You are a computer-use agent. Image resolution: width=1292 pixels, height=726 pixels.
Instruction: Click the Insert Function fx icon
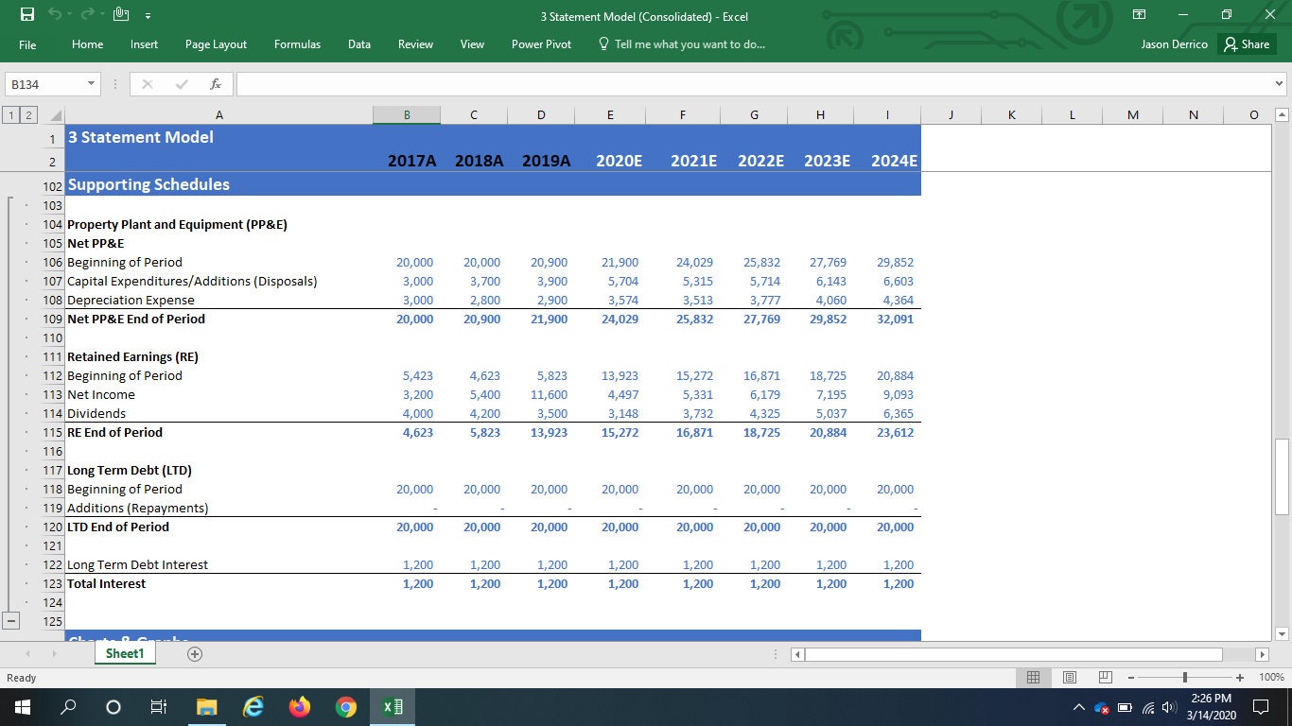click(216, 84)
